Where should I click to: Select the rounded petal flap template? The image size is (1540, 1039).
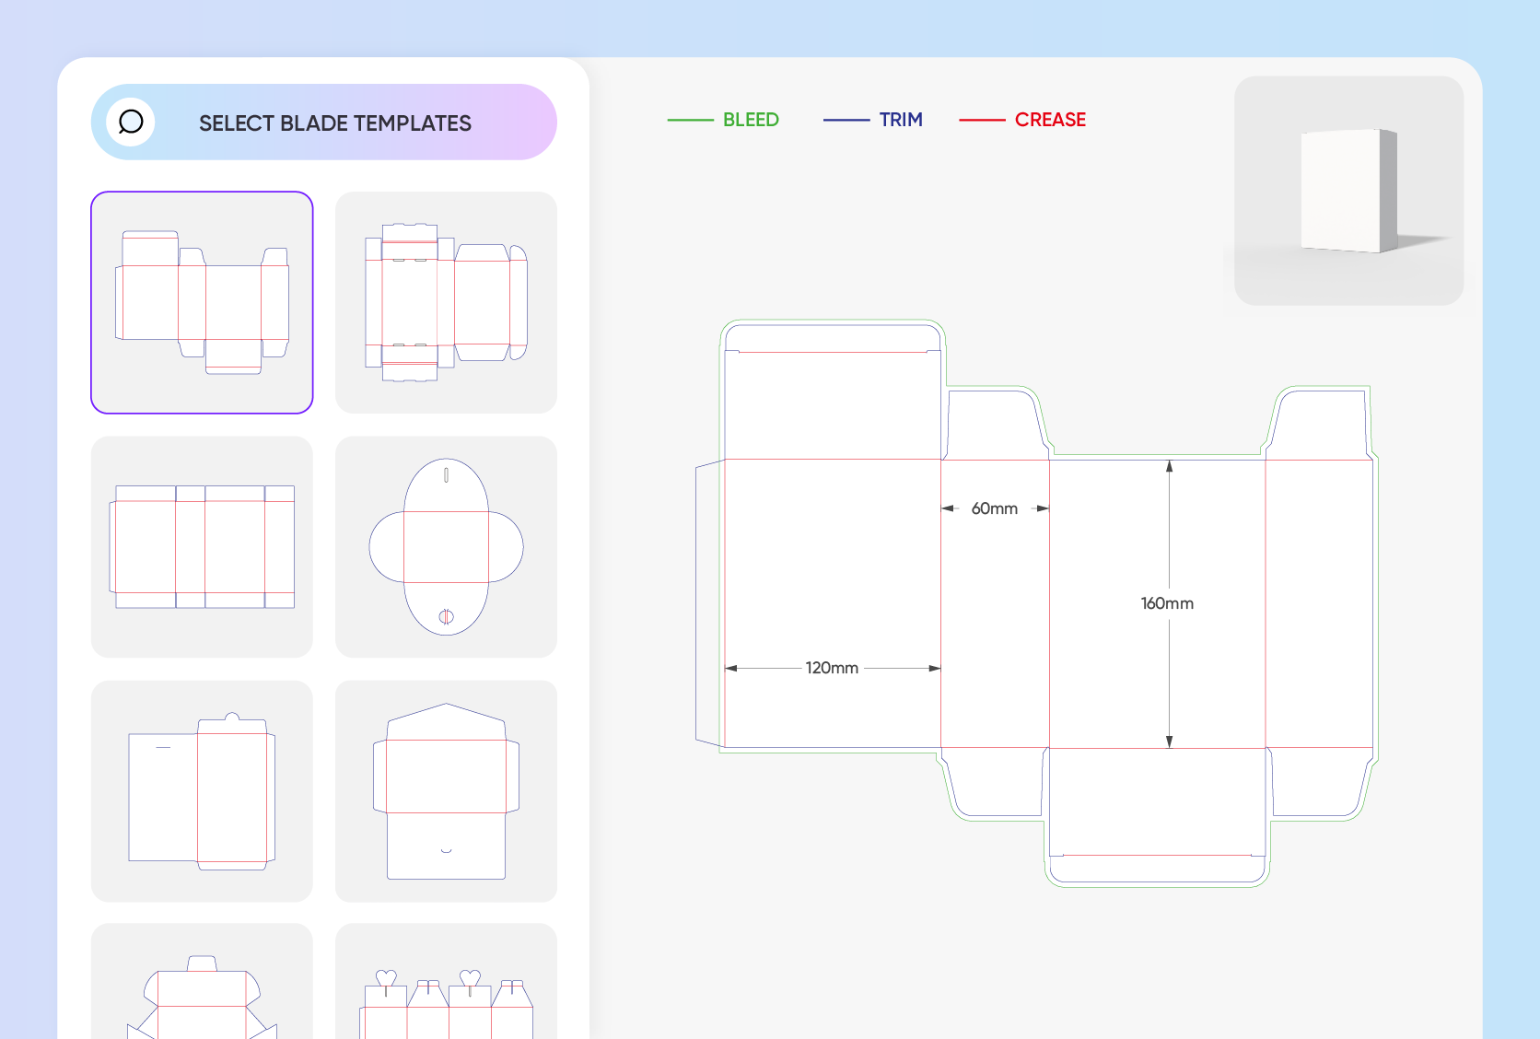tap(447, 547)
